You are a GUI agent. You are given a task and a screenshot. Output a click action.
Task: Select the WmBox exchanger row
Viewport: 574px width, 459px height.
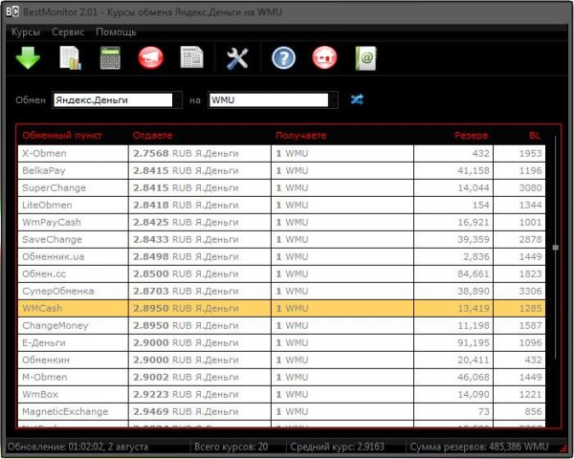pyautogui.click(x=281, y=394)
